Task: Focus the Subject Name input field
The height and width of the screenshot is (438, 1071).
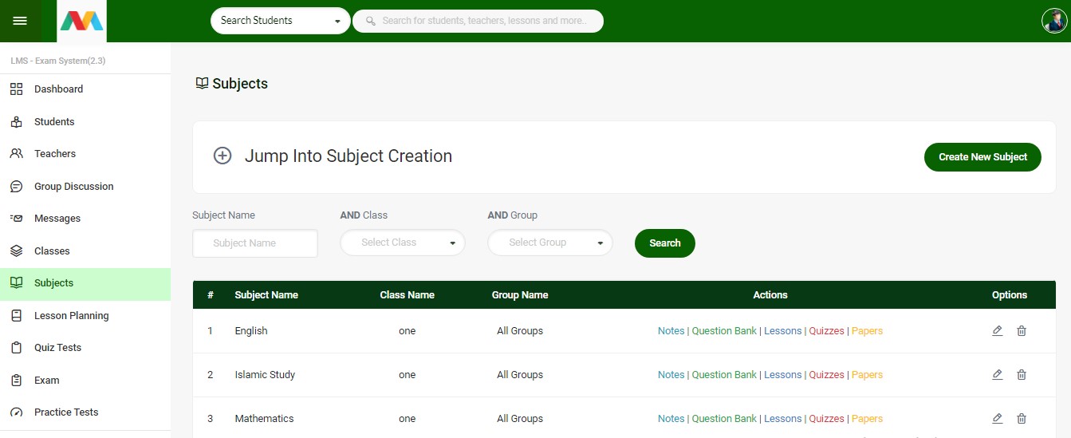Action: [x=255, y=243]
